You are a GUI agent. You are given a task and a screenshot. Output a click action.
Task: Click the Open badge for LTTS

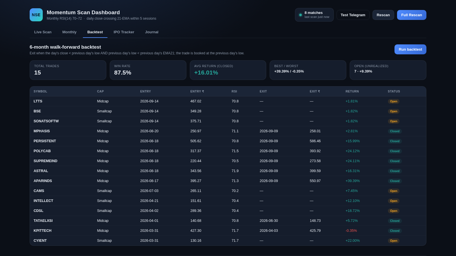[x=394, y=101]
